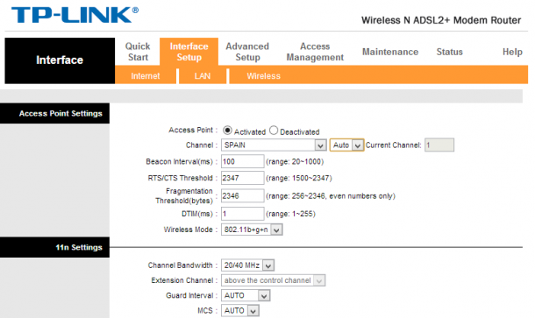
Task: Click the Access Point Settings section header
Action: [x=54, y=114]
